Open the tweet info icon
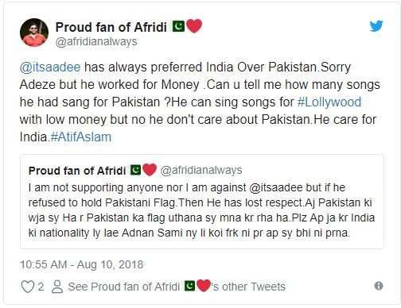 379,286
